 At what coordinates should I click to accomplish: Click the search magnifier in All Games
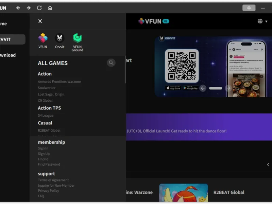pos(111,63)
